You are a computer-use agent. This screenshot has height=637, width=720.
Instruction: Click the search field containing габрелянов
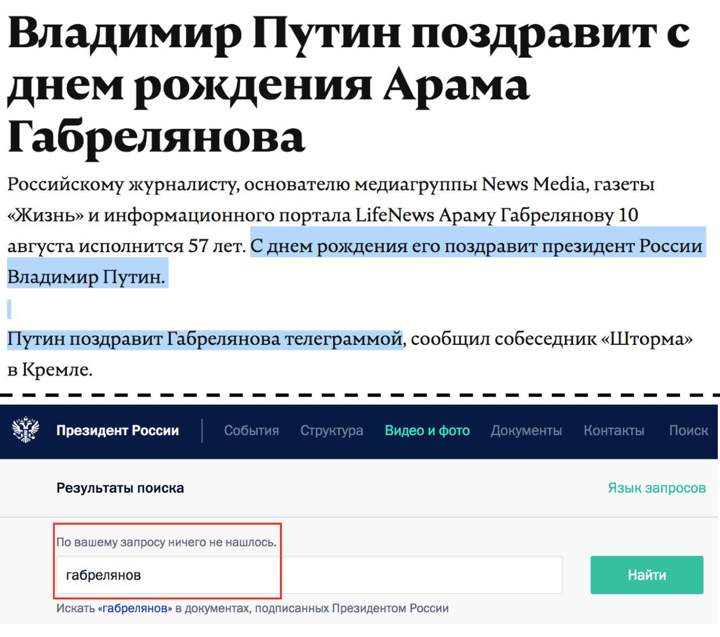[x=309, y=575]
